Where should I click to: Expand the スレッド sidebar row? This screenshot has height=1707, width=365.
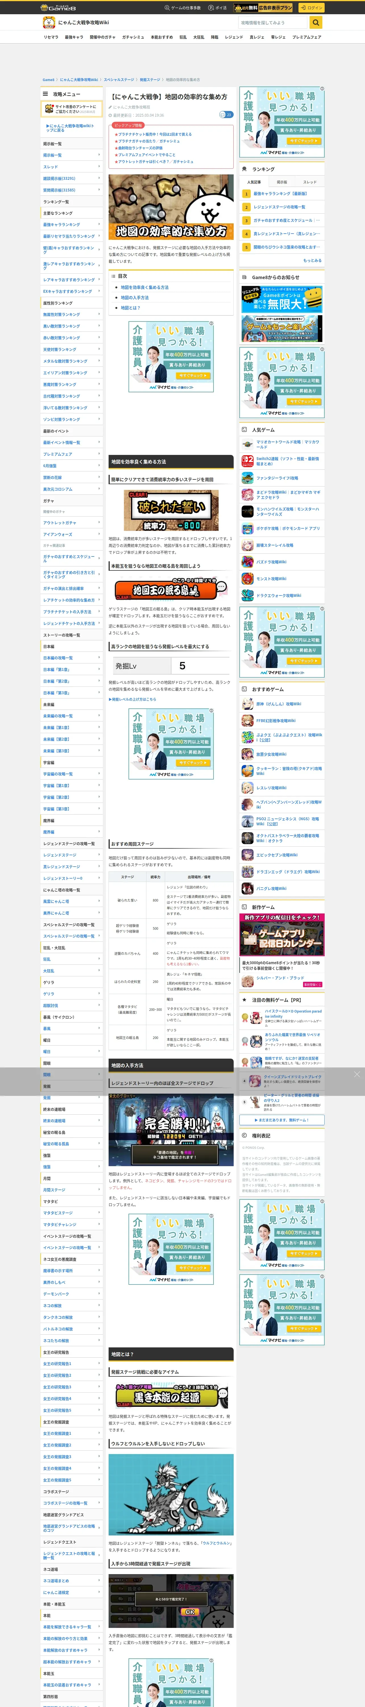(72, 167)
